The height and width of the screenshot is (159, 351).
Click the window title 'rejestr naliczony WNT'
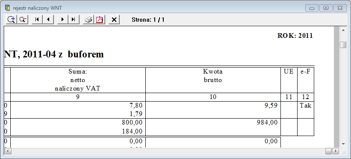click(37, 8)
